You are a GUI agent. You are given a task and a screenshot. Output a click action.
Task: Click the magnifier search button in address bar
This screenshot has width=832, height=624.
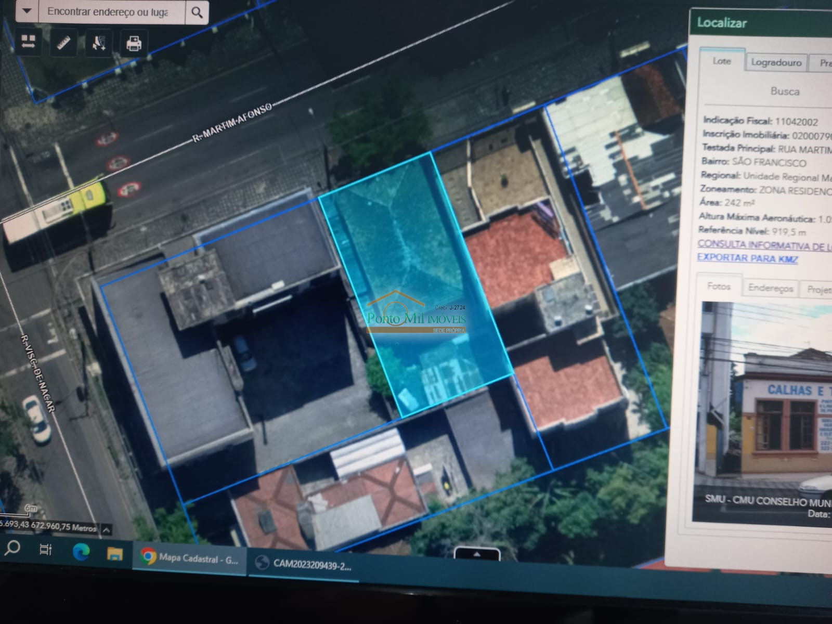point(197,12)
